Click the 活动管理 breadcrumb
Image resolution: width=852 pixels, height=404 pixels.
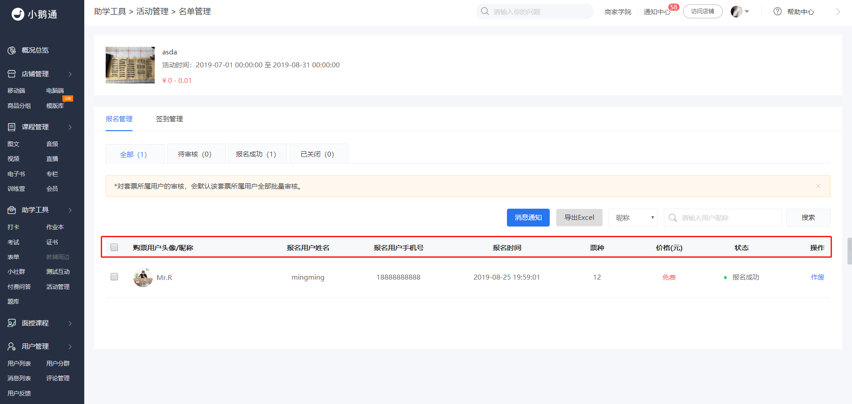tap(152, 11)
